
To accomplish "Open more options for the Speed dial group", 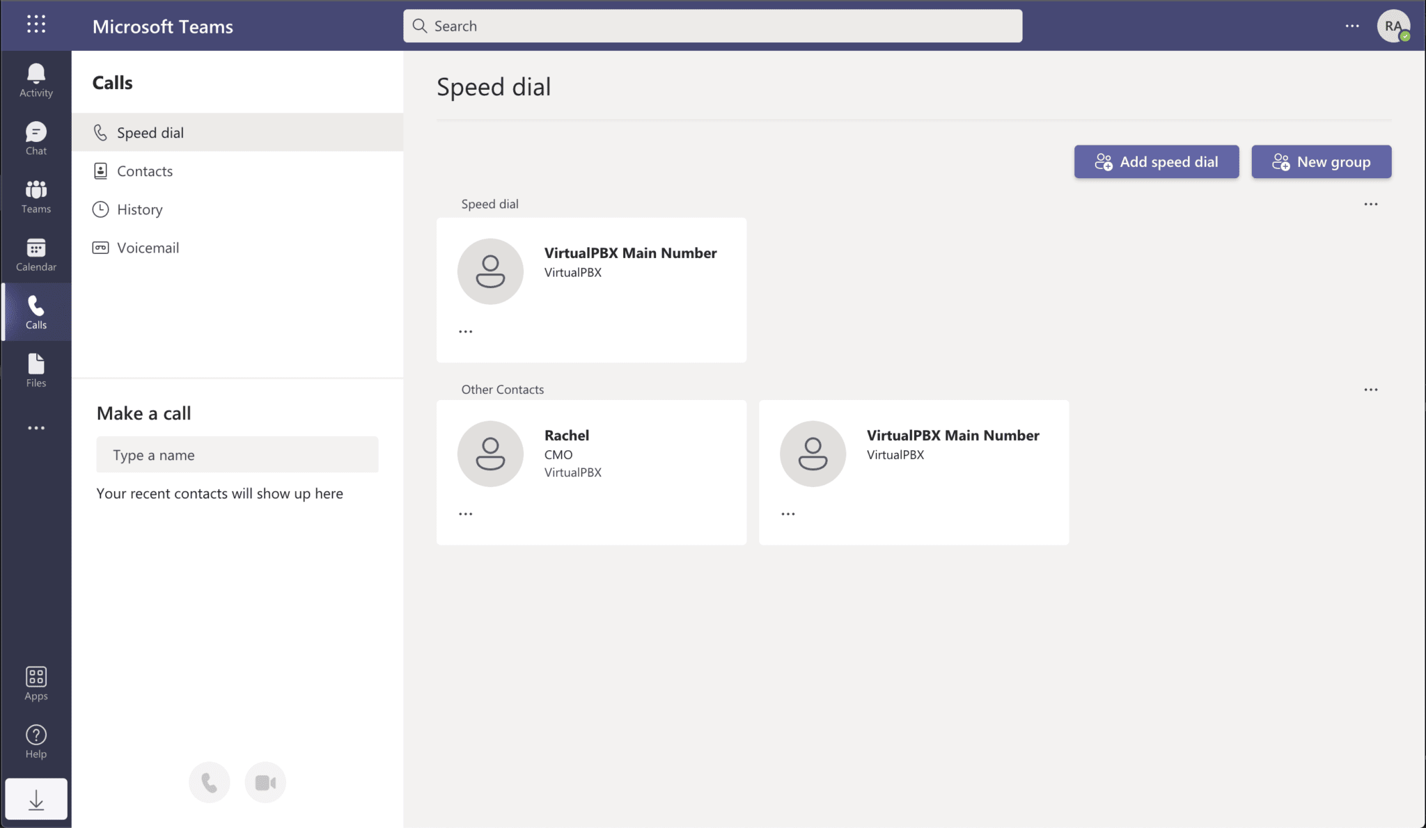I will (x=1370, y=204).
